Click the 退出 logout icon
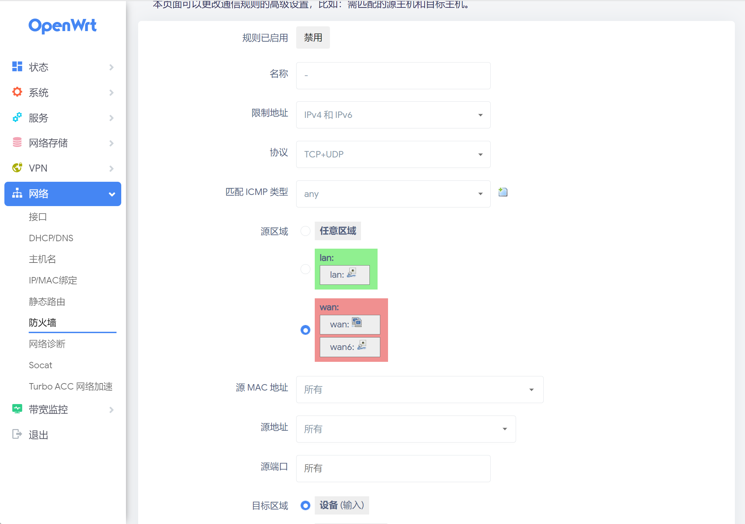 pos(17,434)
